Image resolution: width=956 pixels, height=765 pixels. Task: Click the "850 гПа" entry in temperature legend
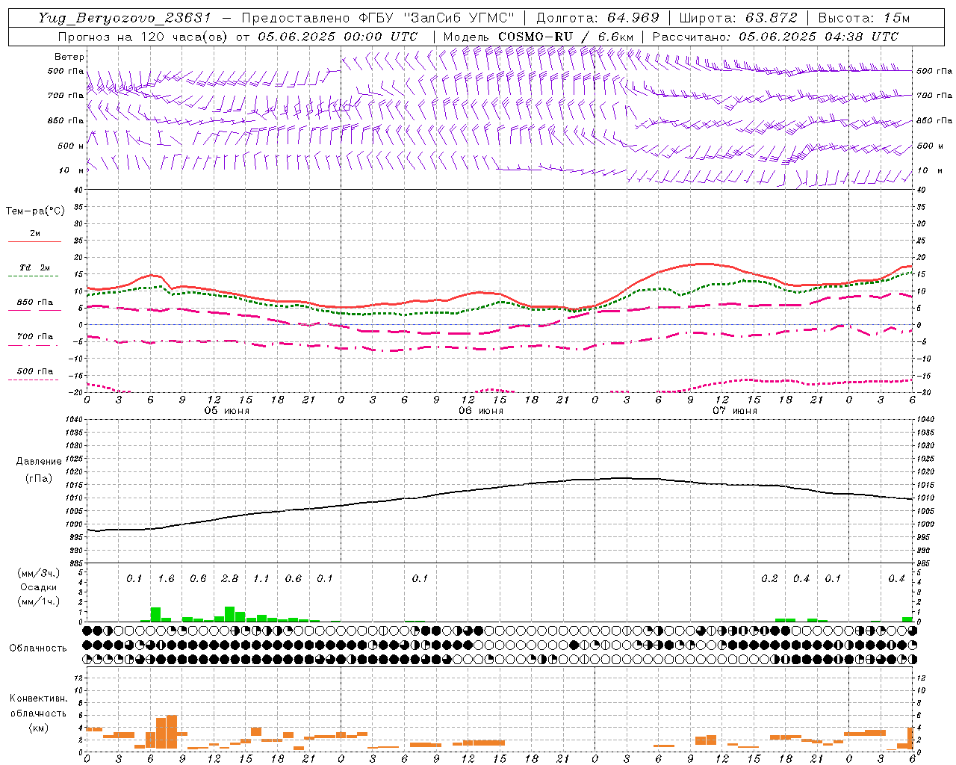pos(35,303)
